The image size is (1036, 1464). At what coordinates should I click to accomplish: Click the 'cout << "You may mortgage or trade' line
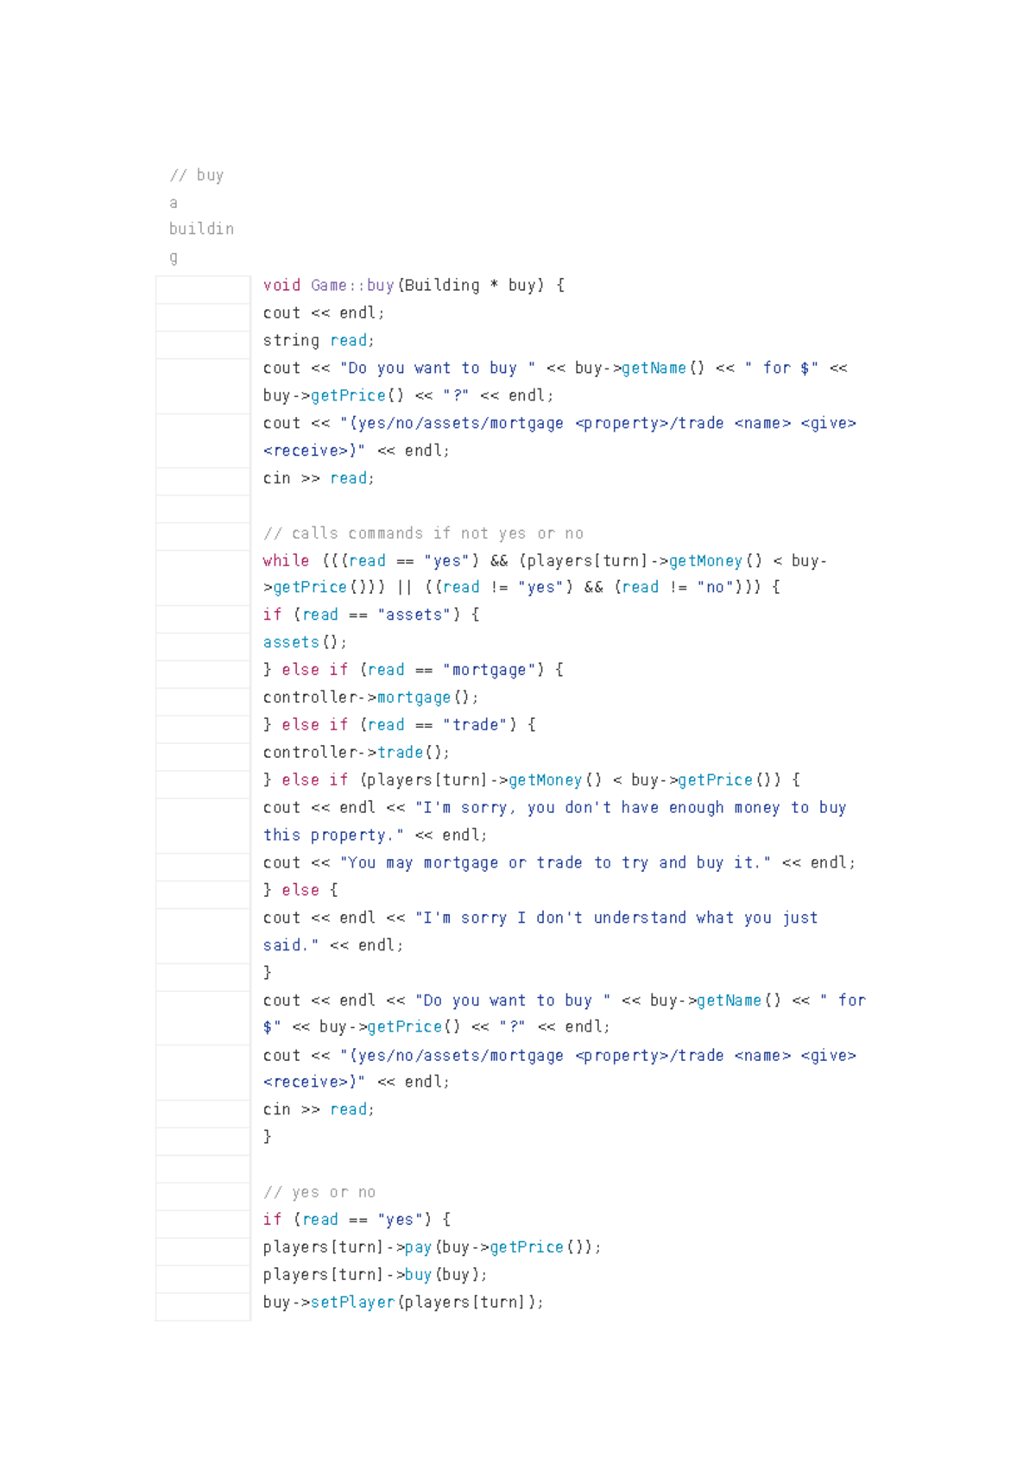pyautogui.click(x=559, y=862)
